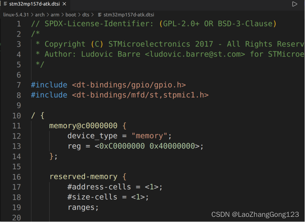The width and height of the screenshot is (305, 222).
Task: Close the stm32mp157d-atk.dtsi tab
Action: tap(65, 4)
